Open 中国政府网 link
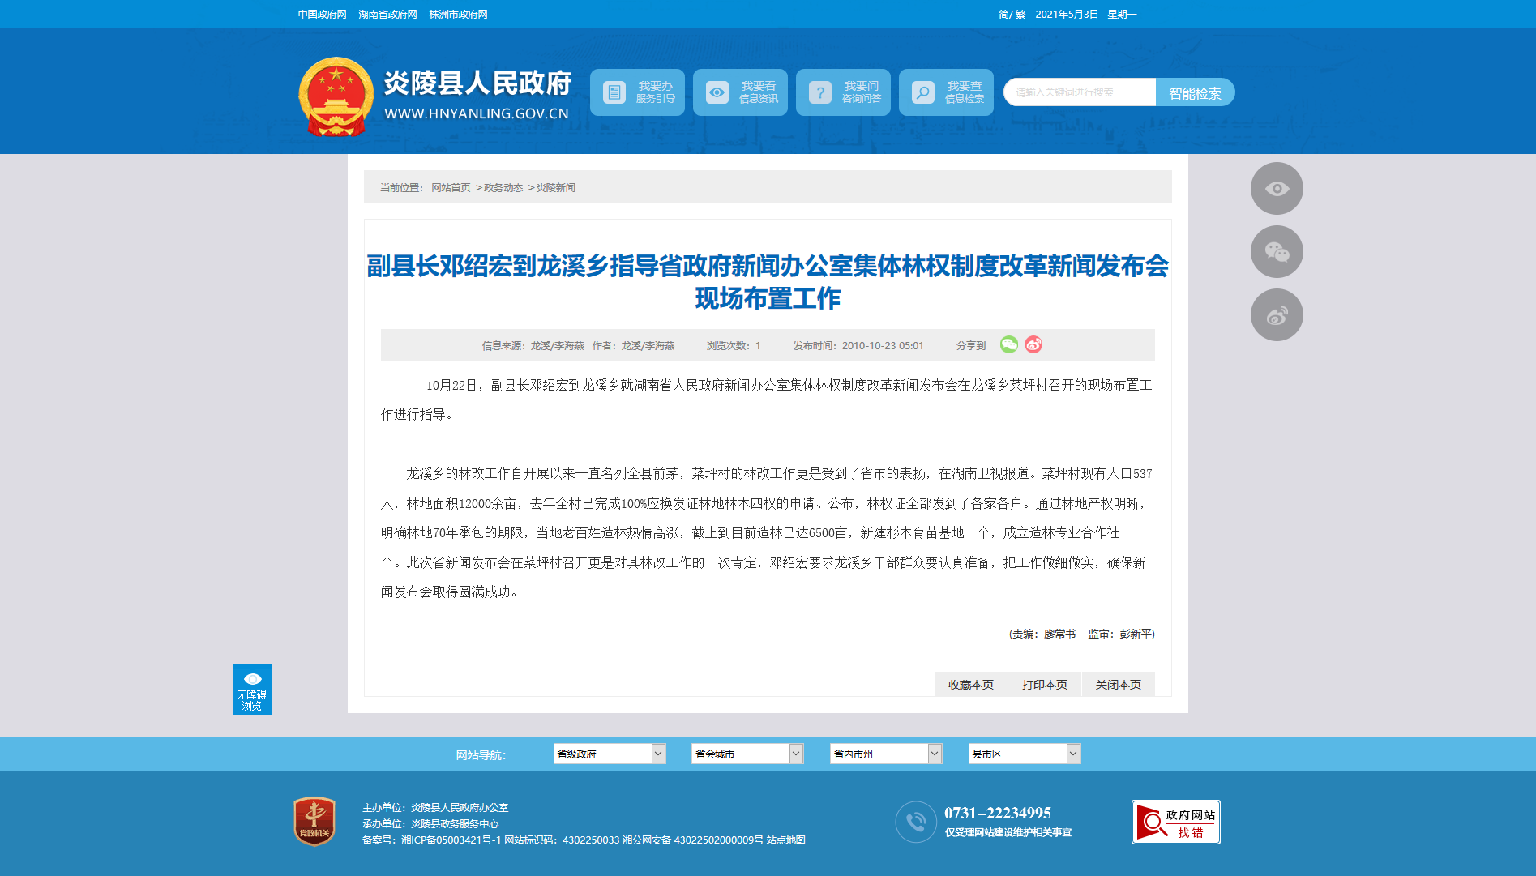Image resolution: width=1536 pixels, height=876 pixels. pyautogui.click(x=322, y=15)
